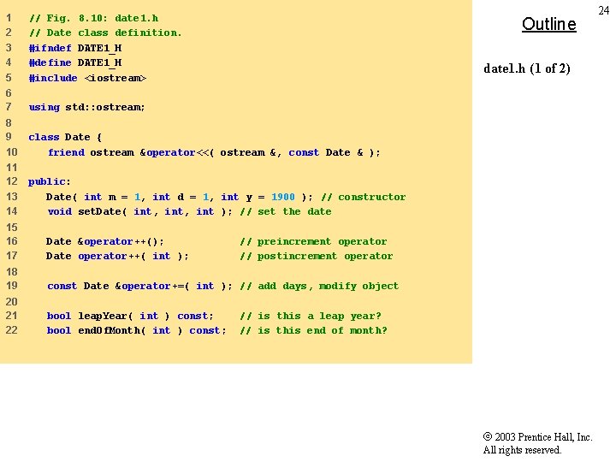This screenshot has height=462, width=616.
Task: Click the '#include <iostream>' line
Action: [87, 78]
